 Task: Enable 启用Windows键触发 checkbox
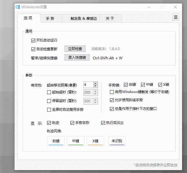click(x=112, y=92)
